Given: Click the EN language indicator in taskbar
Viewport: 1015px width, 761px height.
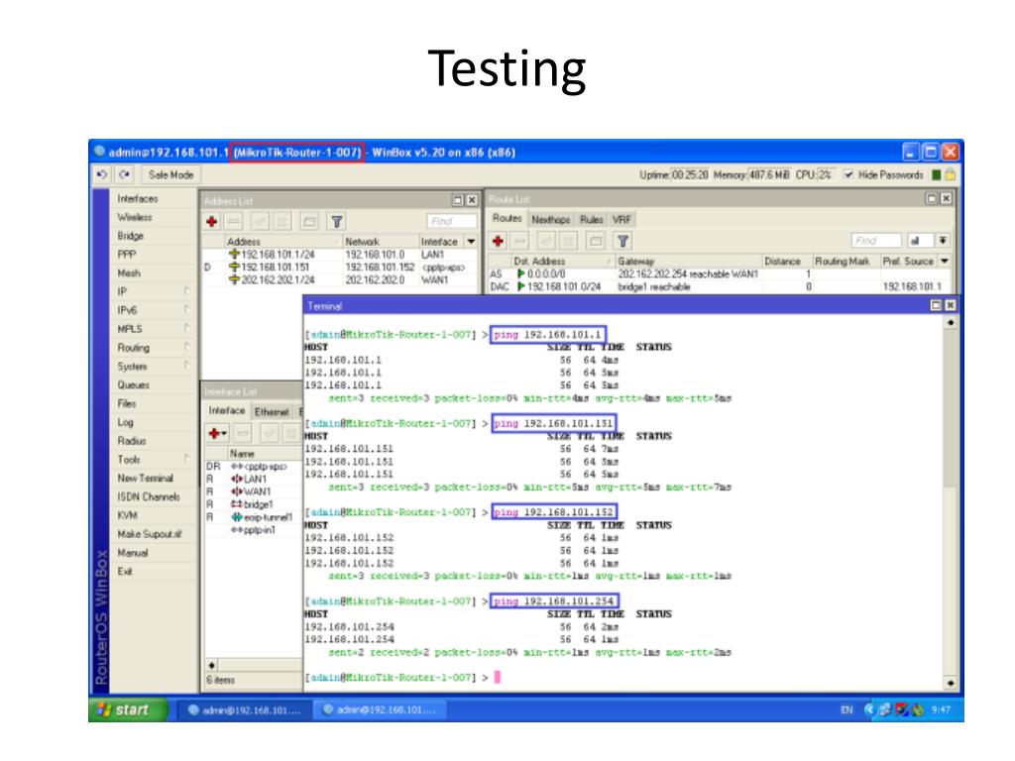Looking at the screenshot, I should [x=846, y=709].
